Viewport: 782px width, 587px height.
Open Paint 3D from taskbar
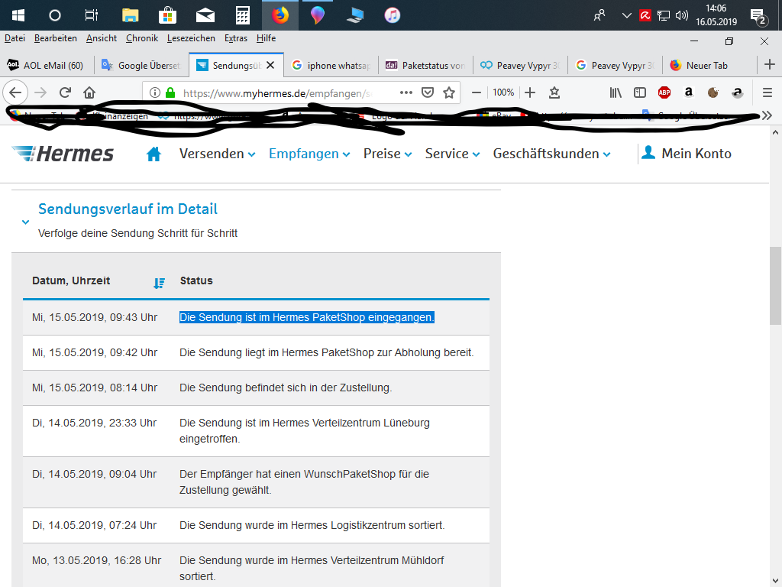coord(318,15)
